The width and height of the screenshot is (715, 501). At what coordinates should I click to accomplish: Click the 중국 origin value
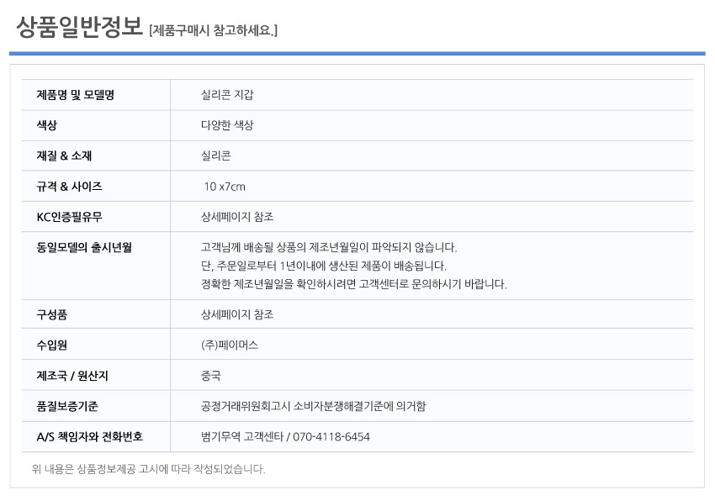[x=210, y=376]
